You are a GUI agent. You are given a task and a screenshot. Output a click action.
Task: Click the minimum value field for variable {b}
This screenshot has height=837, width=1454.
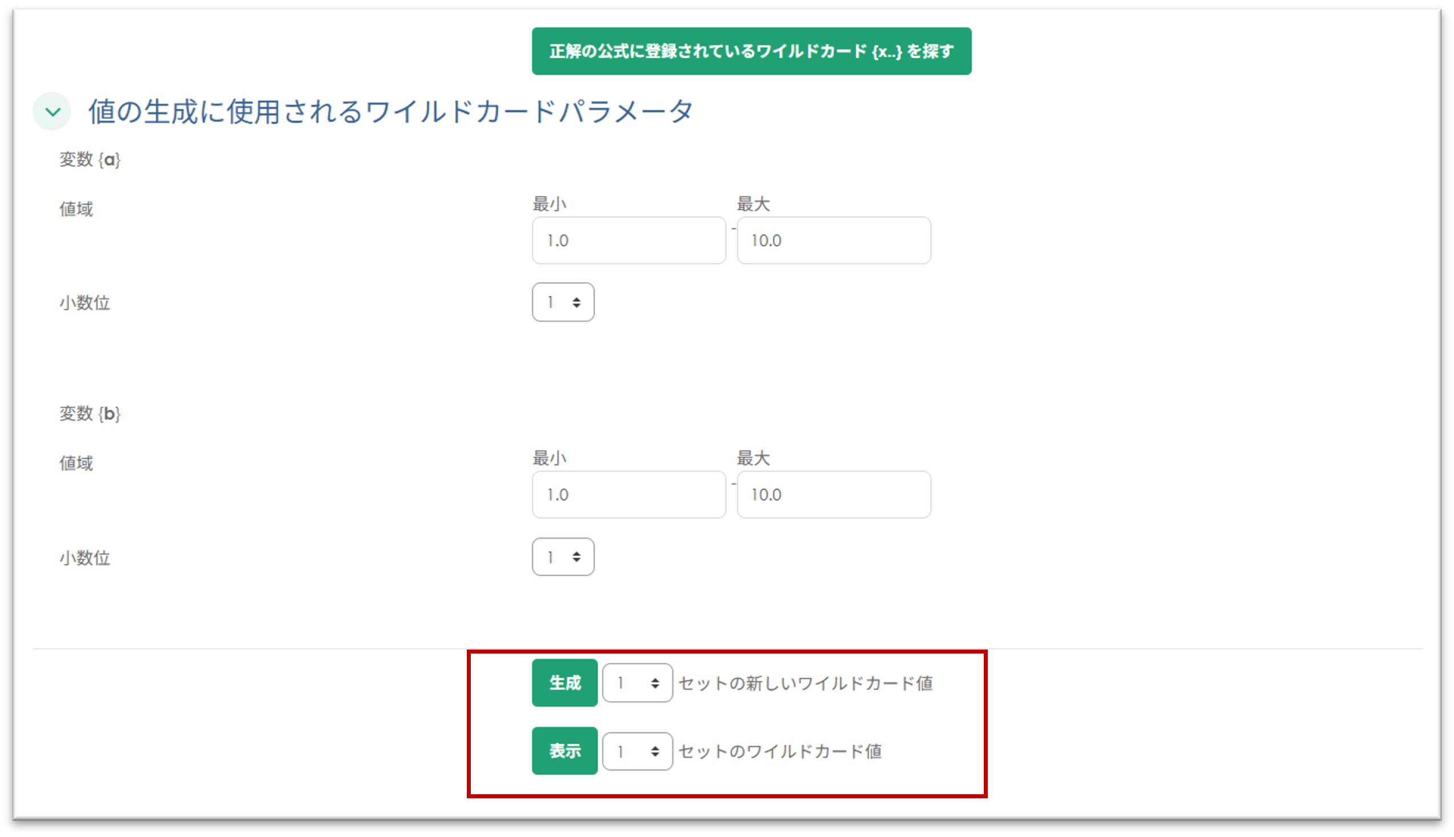point(629,495)
